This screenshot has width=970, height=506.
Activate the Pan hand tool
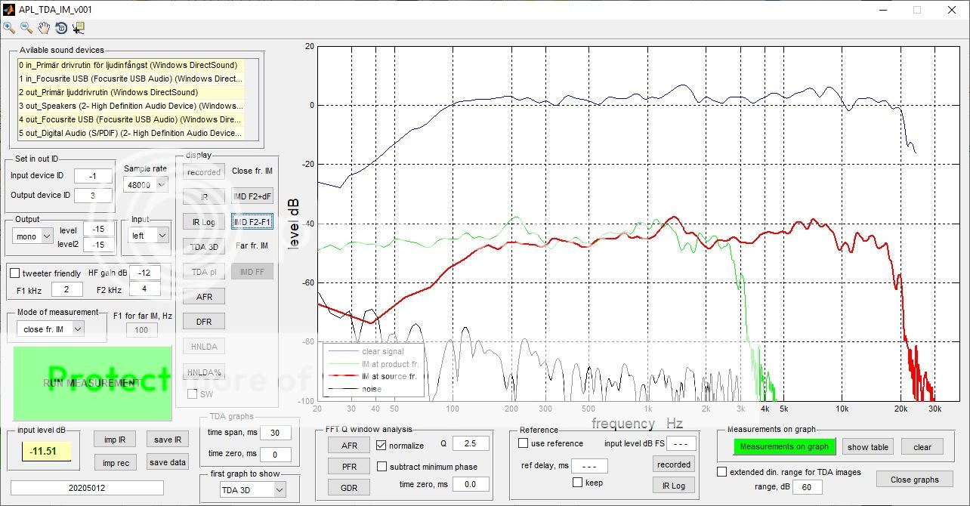[x=44, y=28]
